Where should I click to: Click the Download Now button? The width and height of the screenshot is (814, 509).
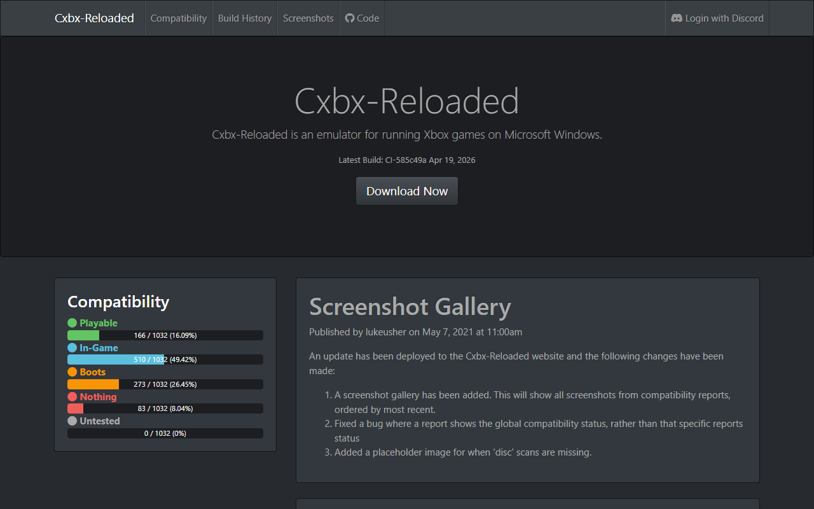[407, 191]
